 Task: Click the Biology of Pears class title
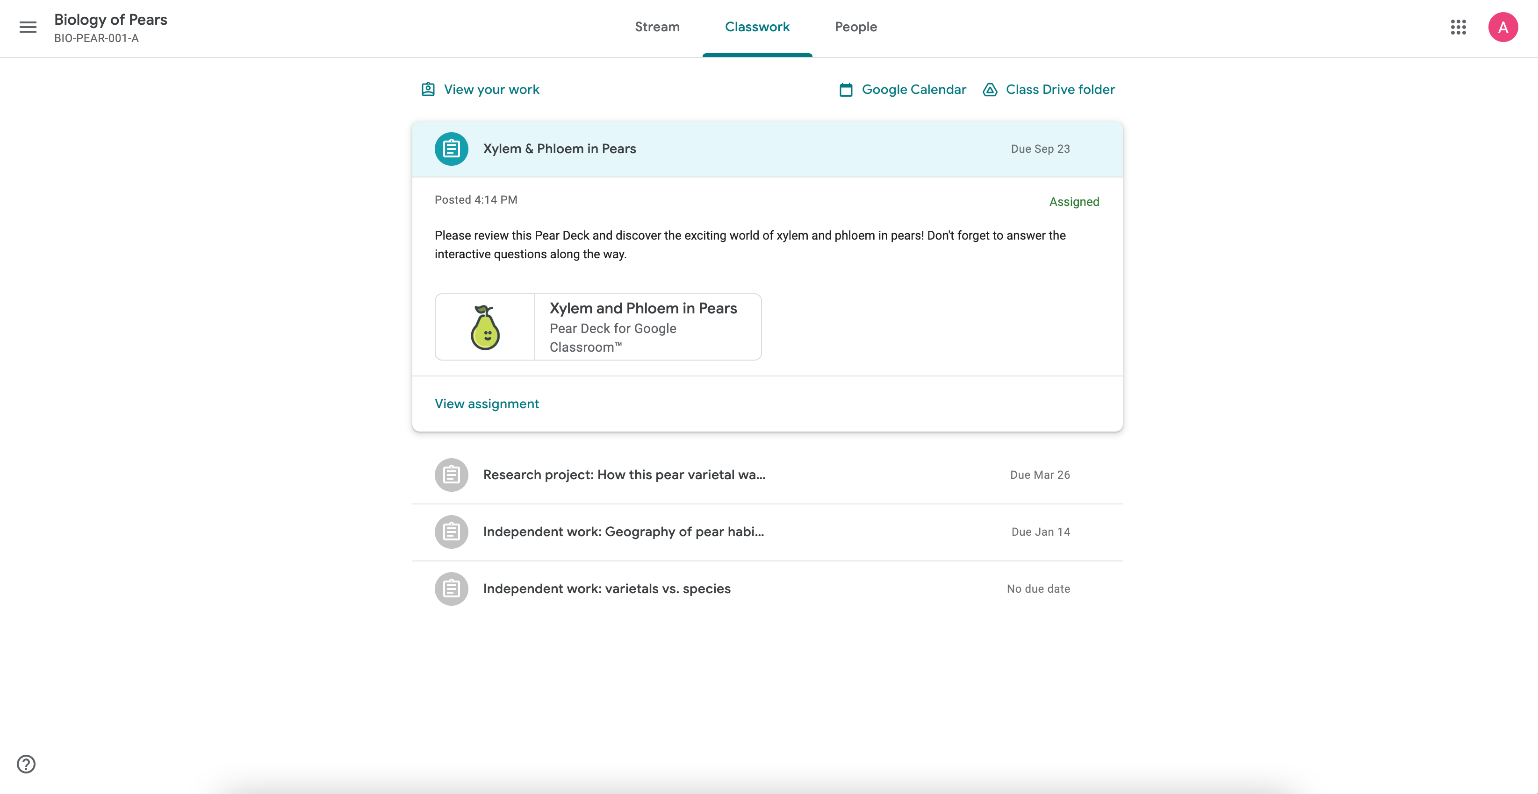tap(110, 20)
